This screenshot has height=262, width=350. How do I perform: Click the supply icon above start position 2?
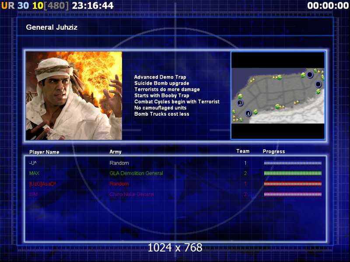click(x=240, y=96)
